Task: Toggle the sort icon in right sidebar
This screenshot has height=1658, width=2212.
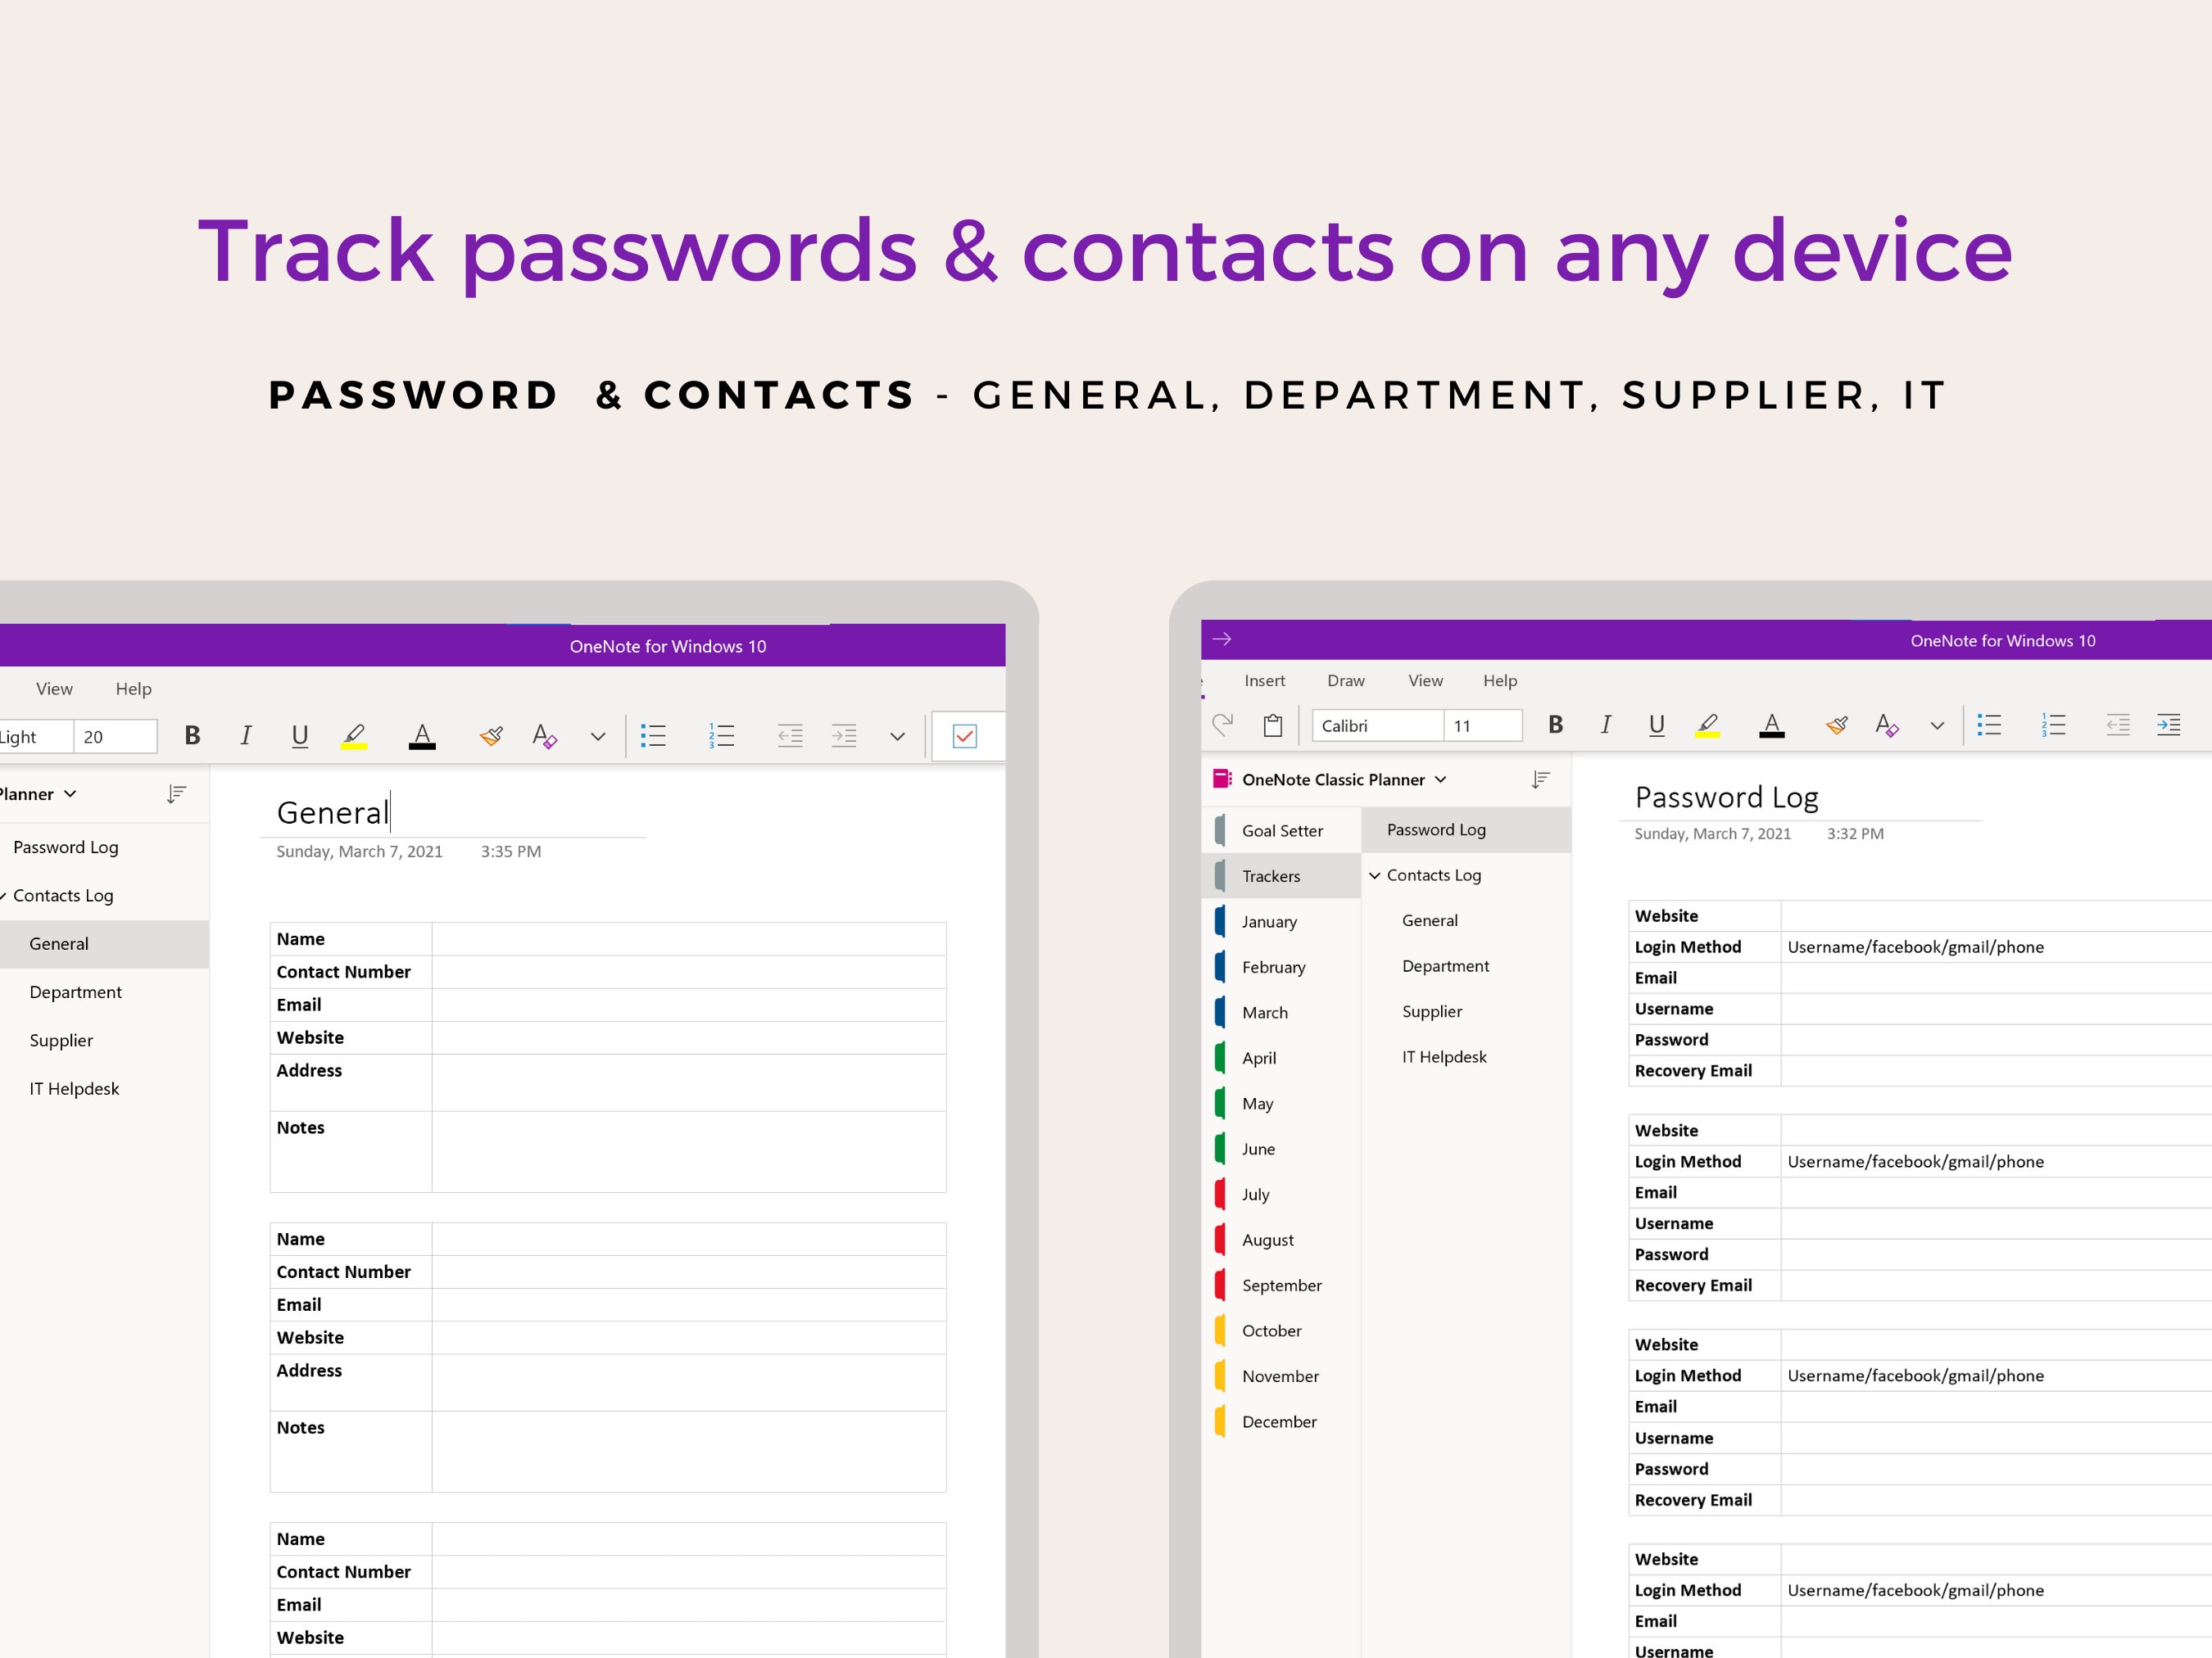Action: [x=1541, y=779]
